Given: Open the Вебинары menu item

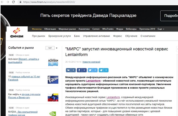Looking at the screenshot, I should (131, 29).
